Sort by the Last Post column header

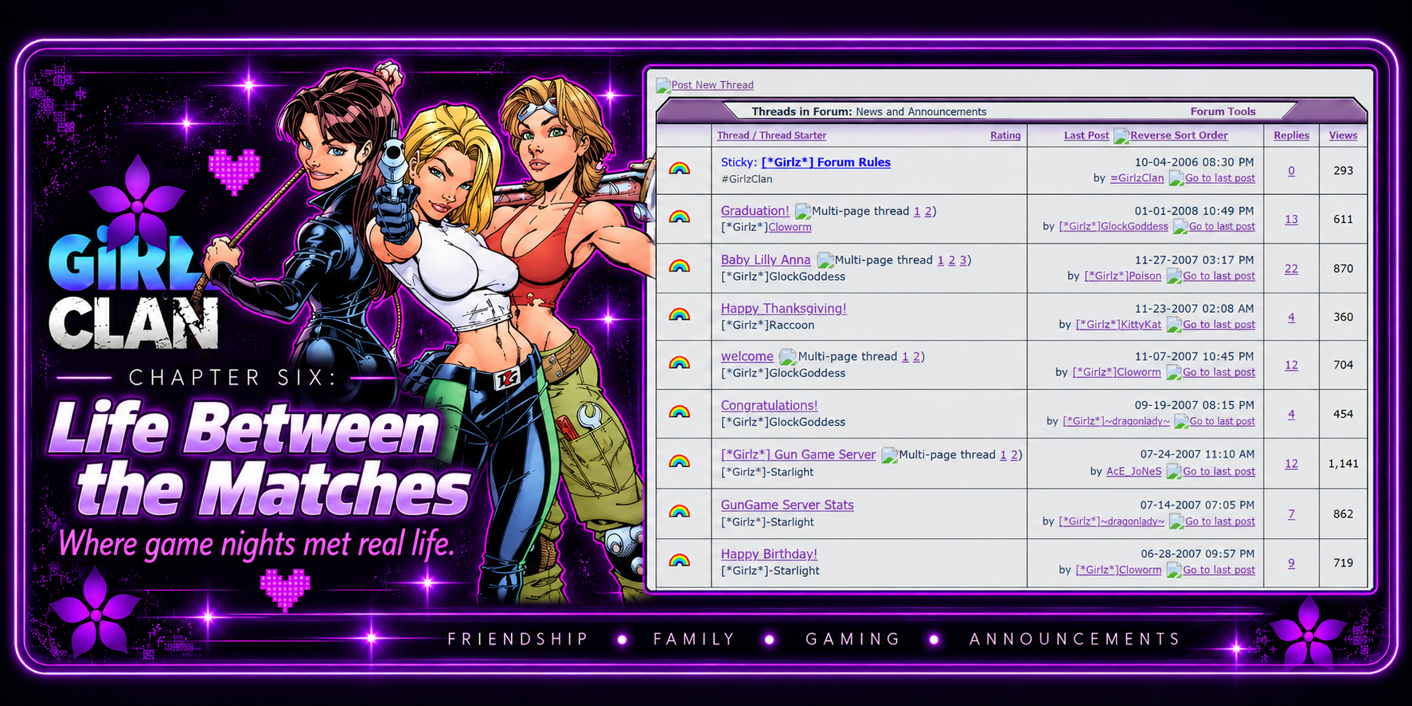pyautogui.click(x=1086, y=136)
